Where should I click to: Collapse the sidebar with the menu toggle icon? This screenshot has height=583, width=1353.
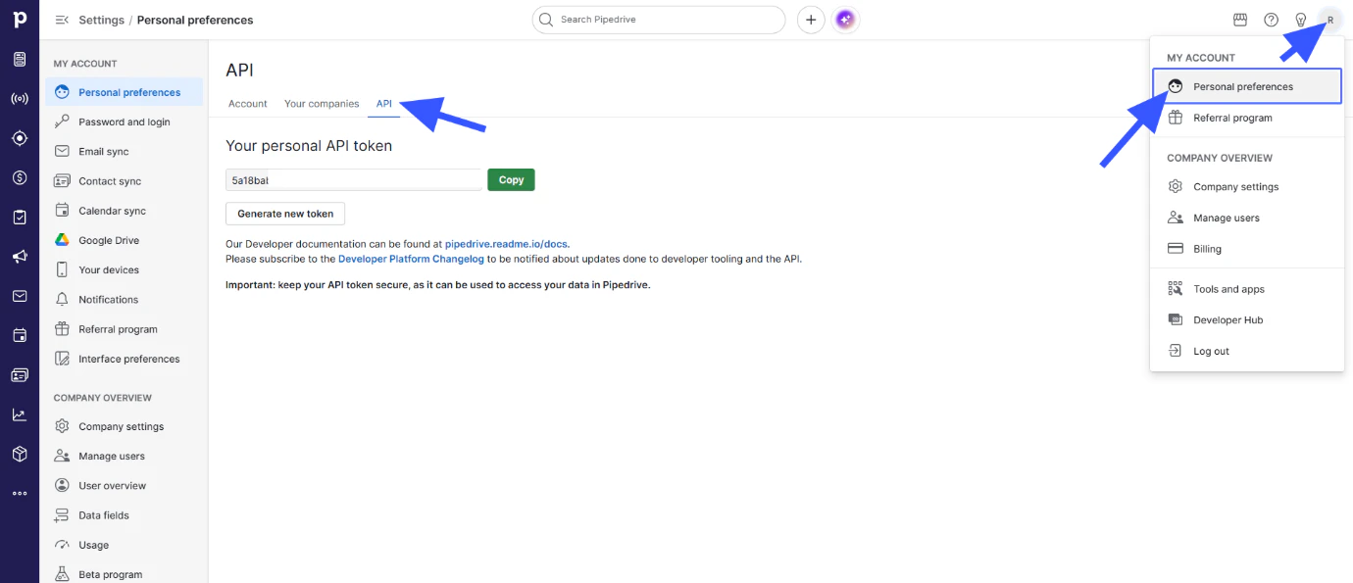(x=62, y=20)
